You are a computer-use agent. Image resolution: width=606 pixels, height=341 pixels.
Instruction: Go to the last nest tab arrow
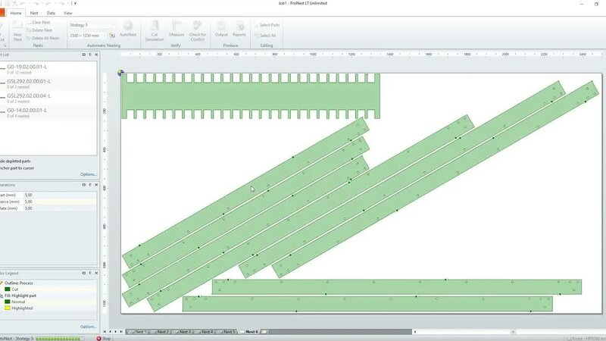point(121,332)
